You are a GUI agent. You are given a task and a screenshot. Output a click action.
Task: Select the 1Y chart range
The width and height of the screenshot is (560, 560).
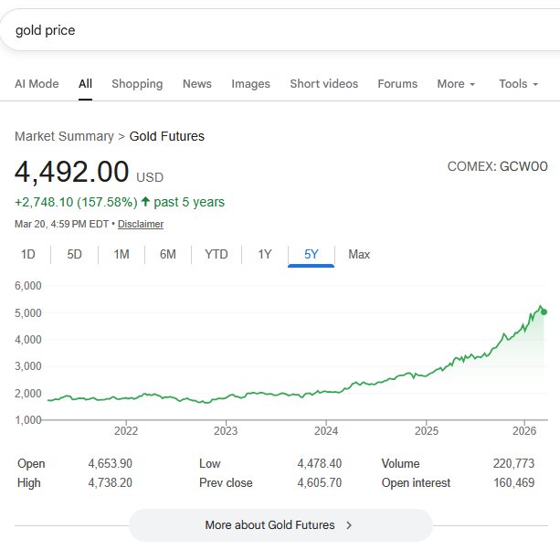pos(265,254)
